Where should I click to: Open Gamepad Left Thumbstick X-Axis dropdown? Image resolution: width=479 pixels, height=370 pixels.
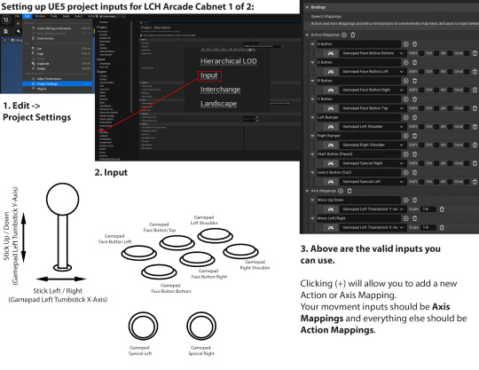point(373,227)
